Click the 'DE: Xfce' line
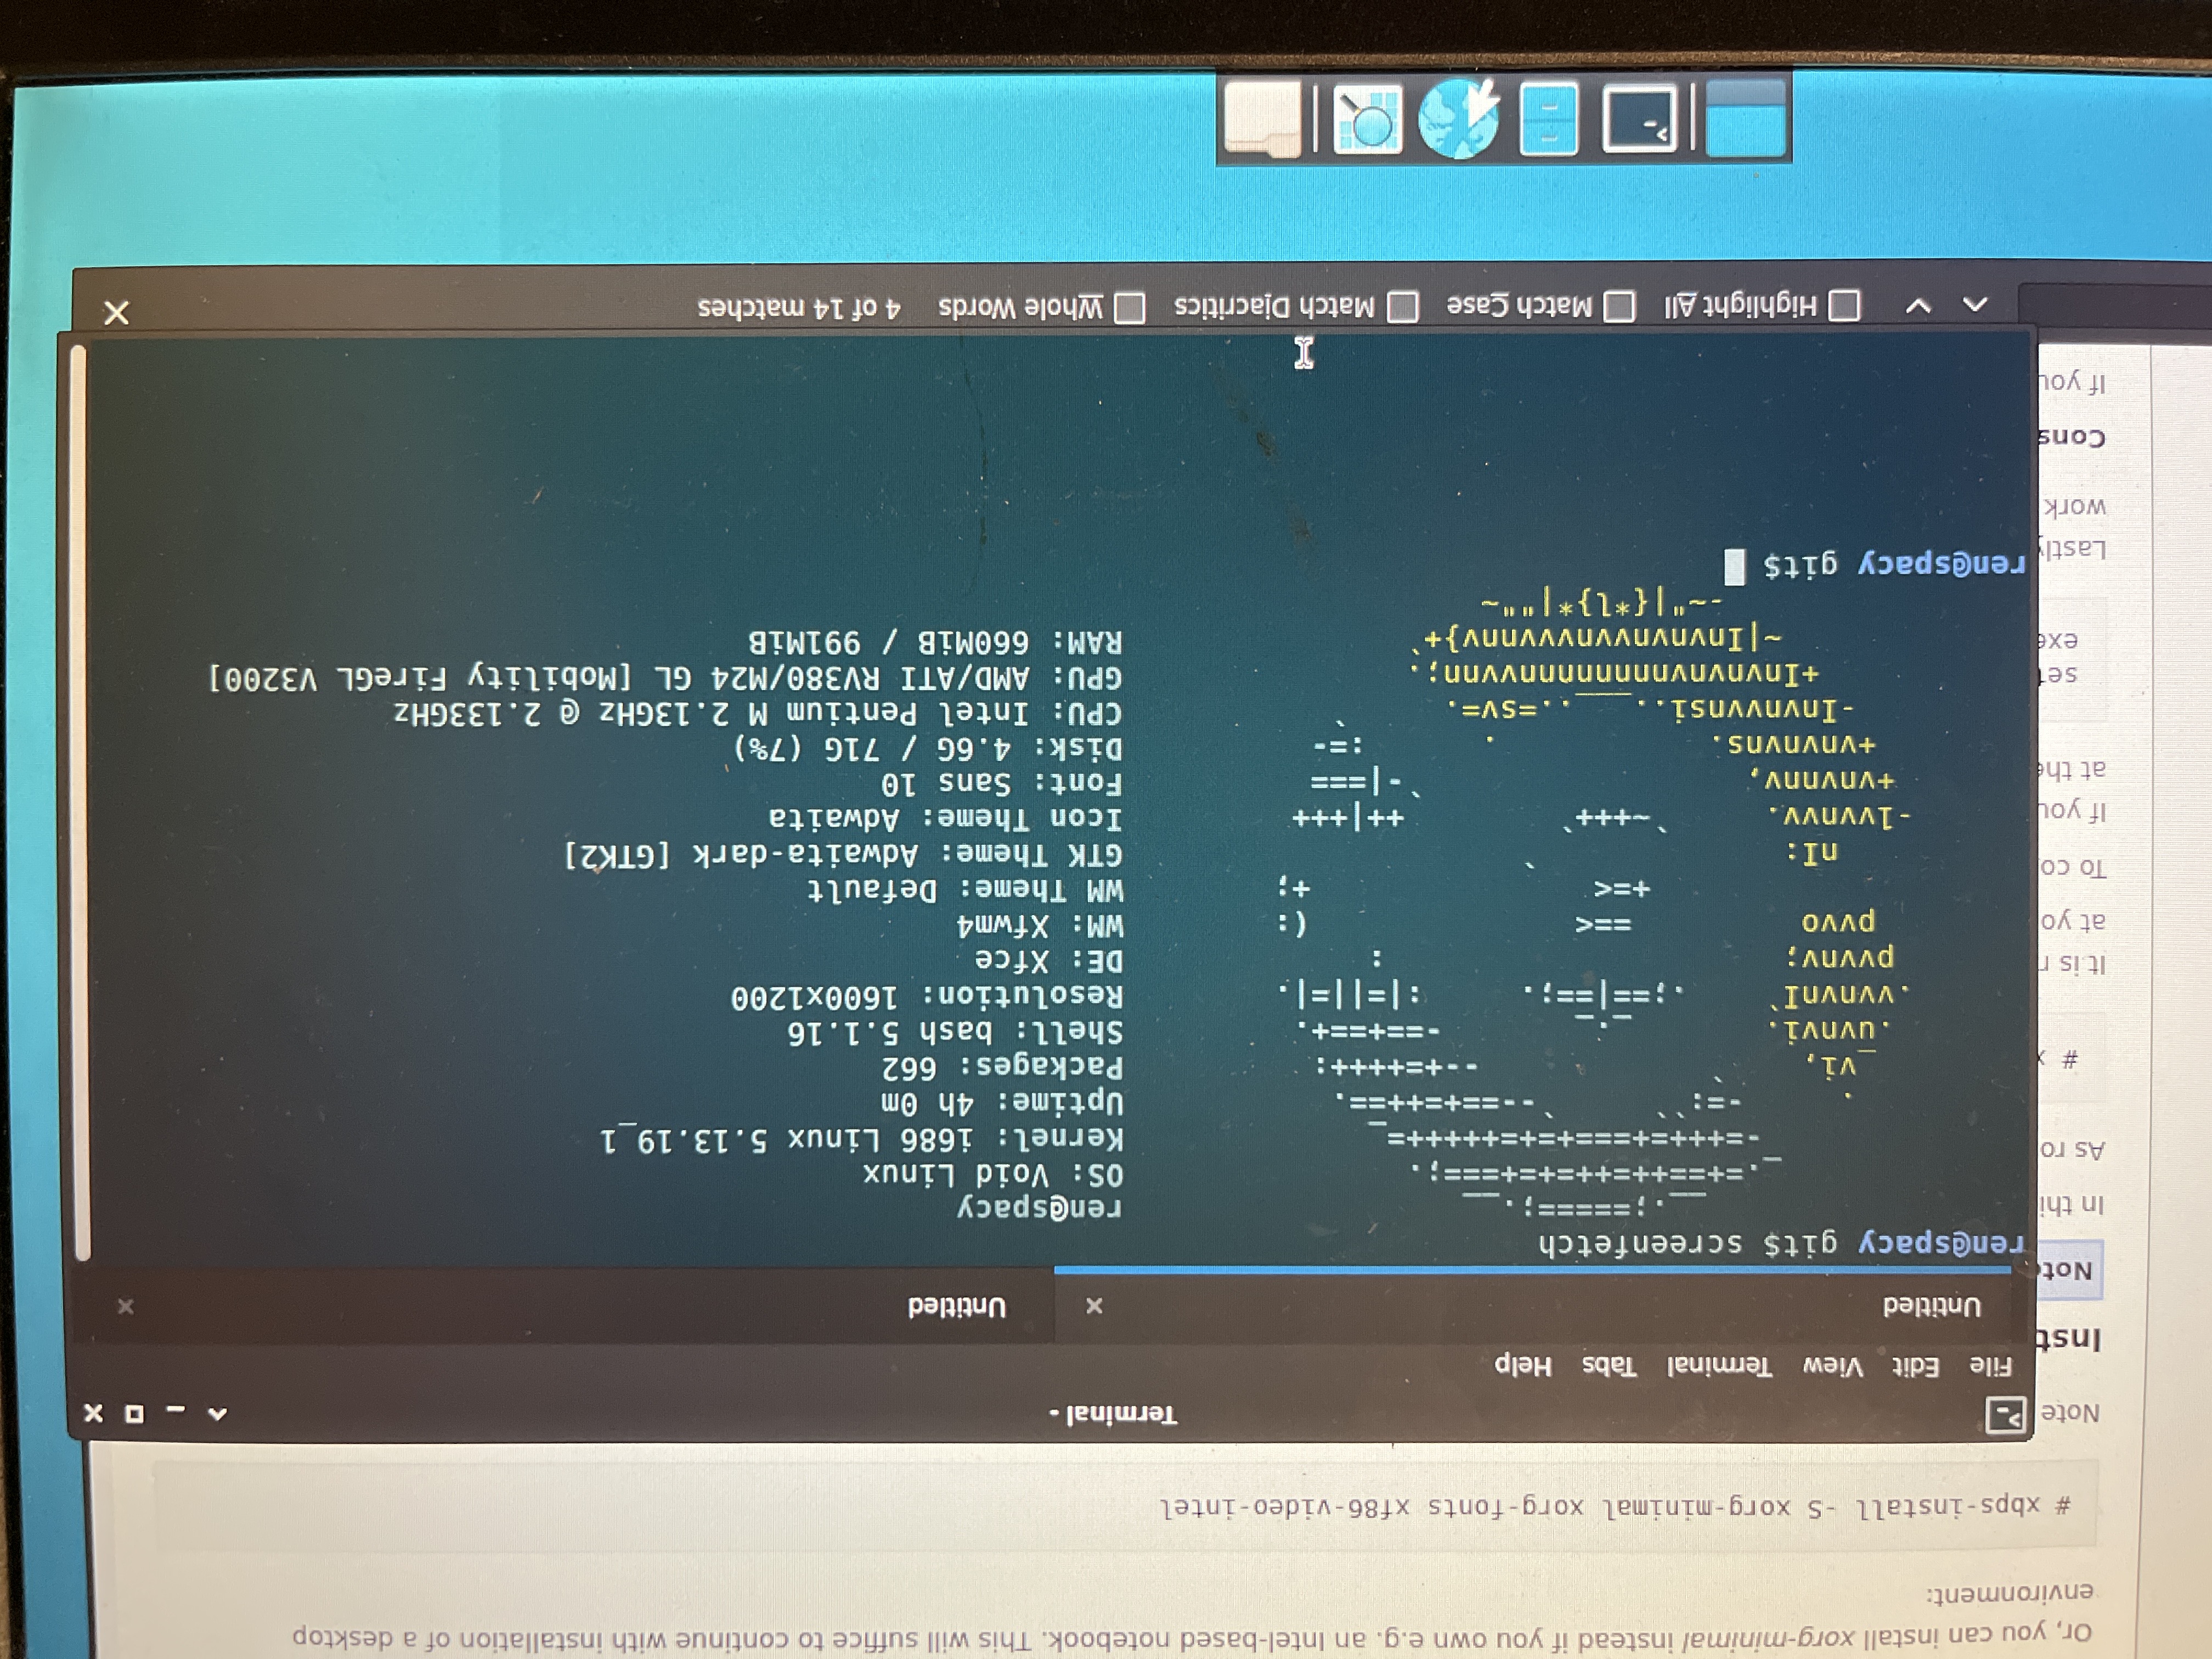The width and height of the screenshot is (2212, 1659). [x=1049, y=961]
